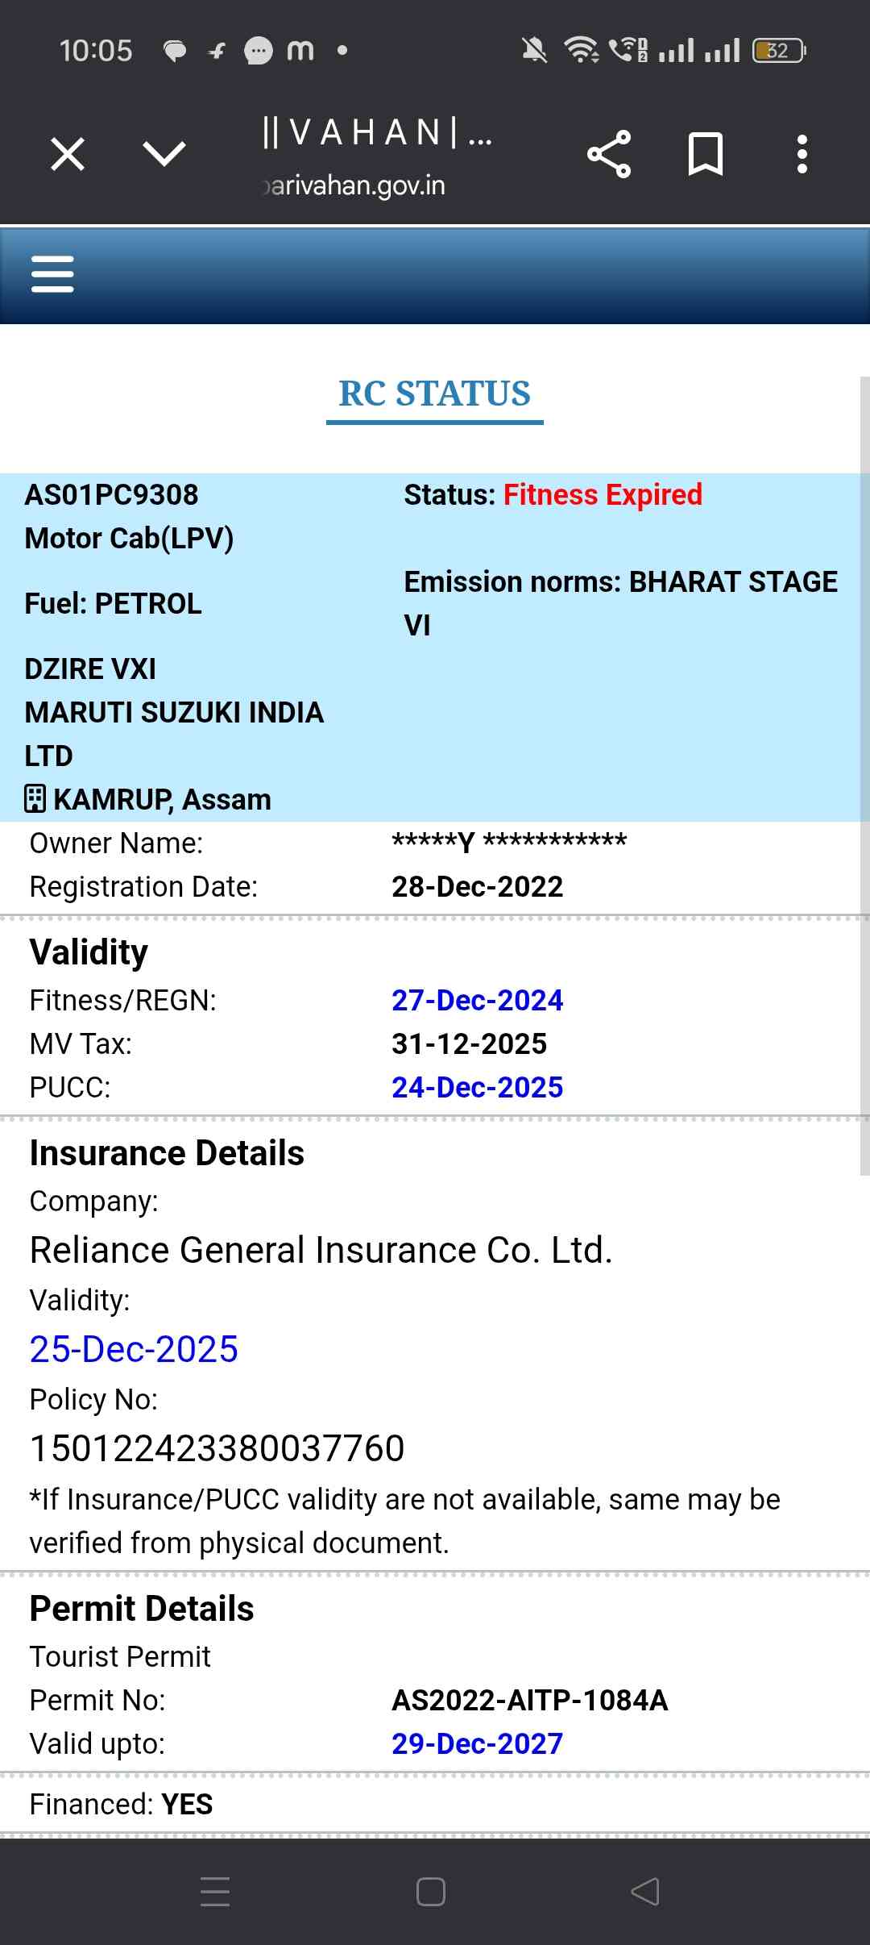Expand the browser tab dropdown chevron
This screenshot has height=1945, width=870.
click(x=164, y=154)
